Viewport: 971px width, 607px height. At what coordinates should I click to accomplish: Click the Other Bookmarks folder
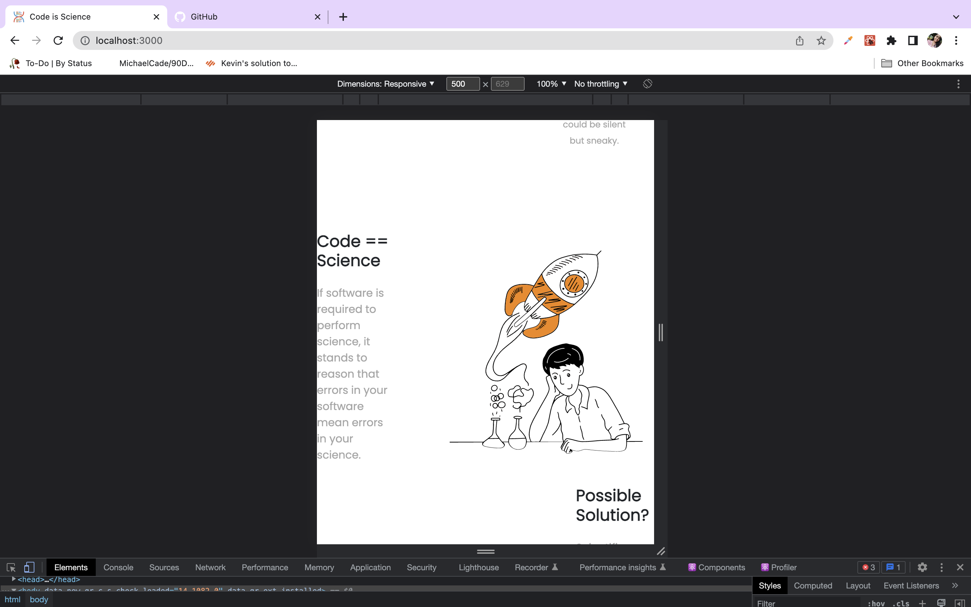[922, 63]
